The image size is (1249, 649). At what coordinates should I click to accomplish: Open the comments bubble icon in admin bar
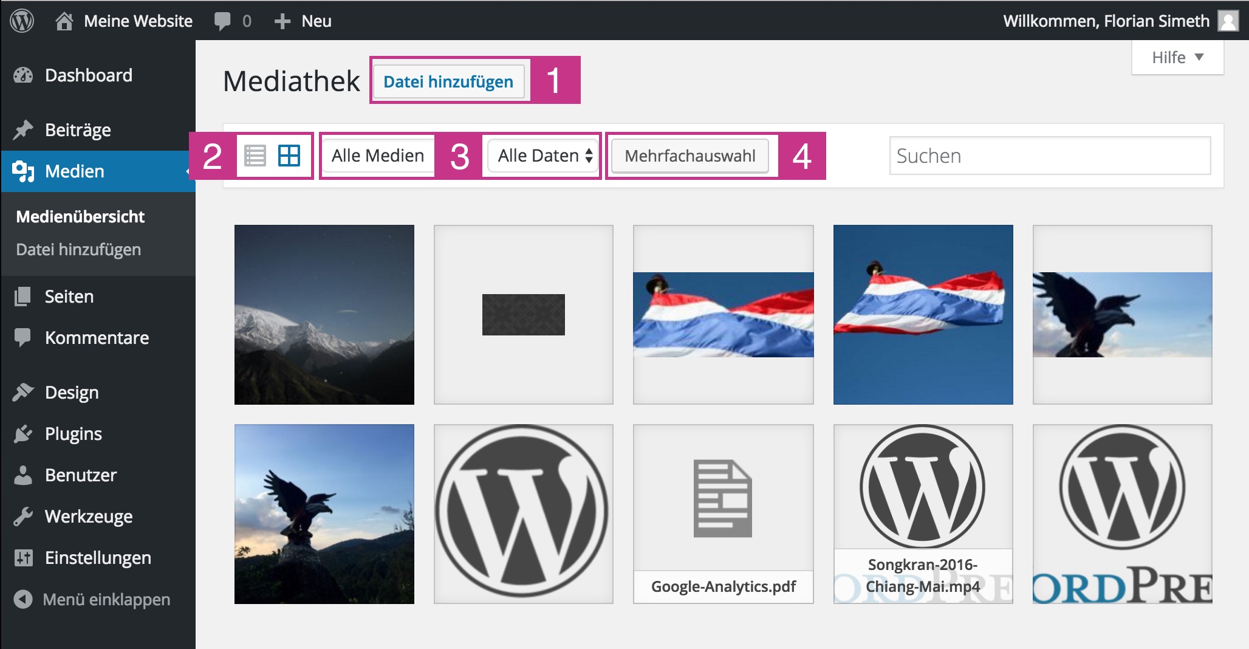tap(222, 21)
